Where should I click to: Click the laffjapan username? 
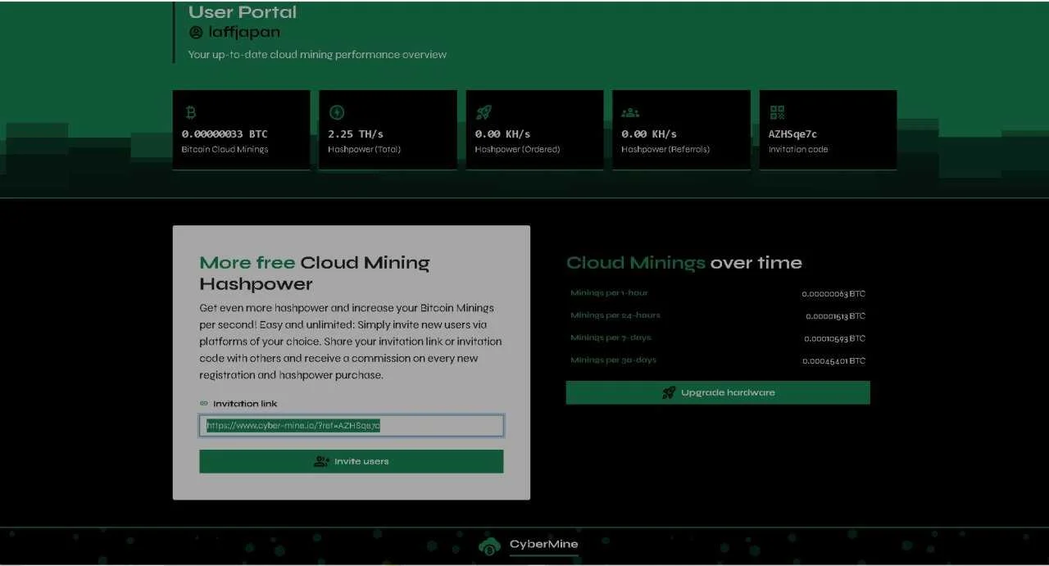[244, 33]
